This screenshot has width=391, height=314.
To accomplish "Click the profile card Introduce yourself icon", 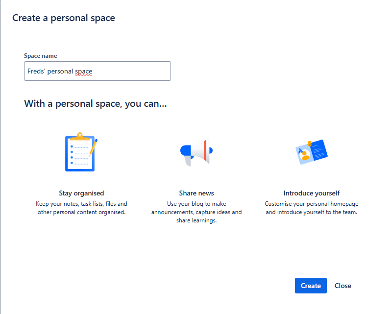I will pos(312,152).
